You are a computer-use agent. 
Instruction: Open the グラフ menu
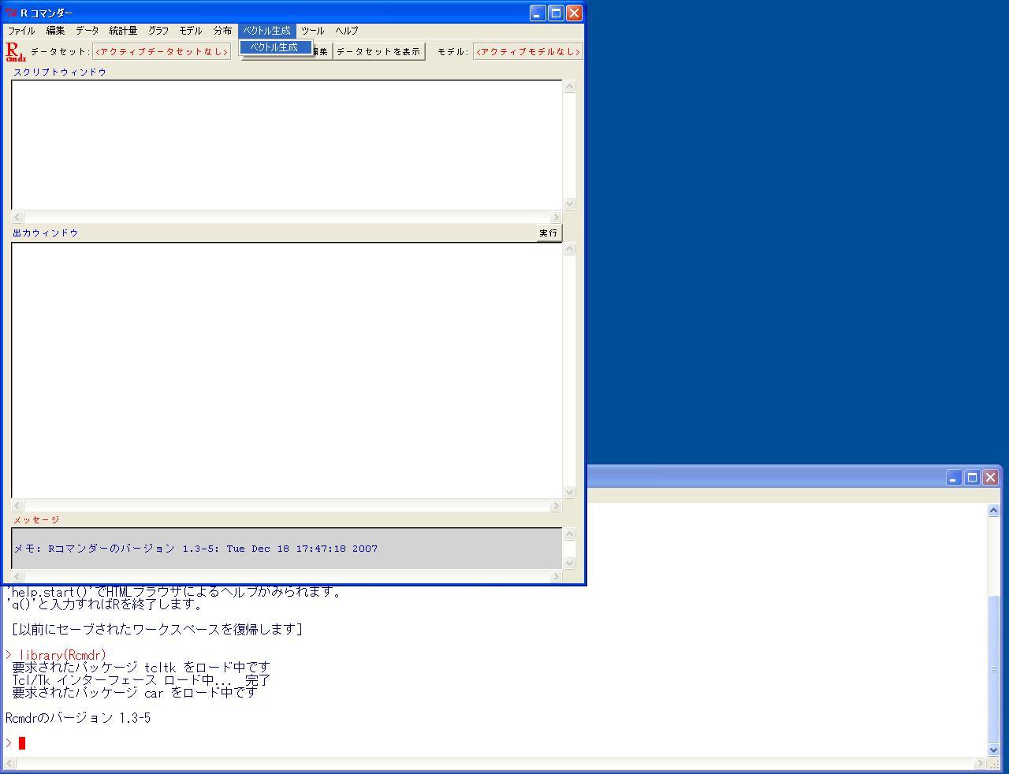coord(158,31)
